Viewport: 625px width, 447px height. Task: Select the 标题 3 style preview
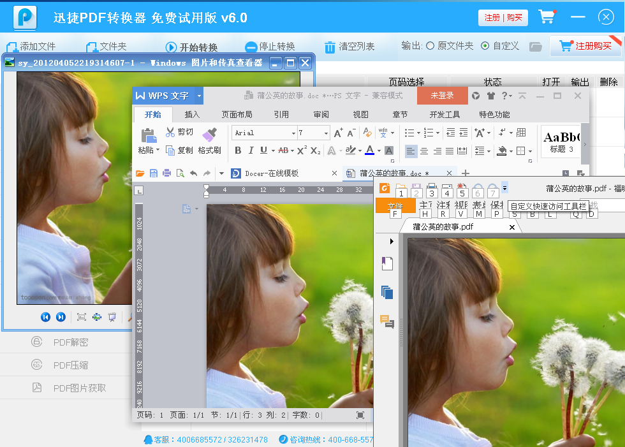tap(561, 142)
